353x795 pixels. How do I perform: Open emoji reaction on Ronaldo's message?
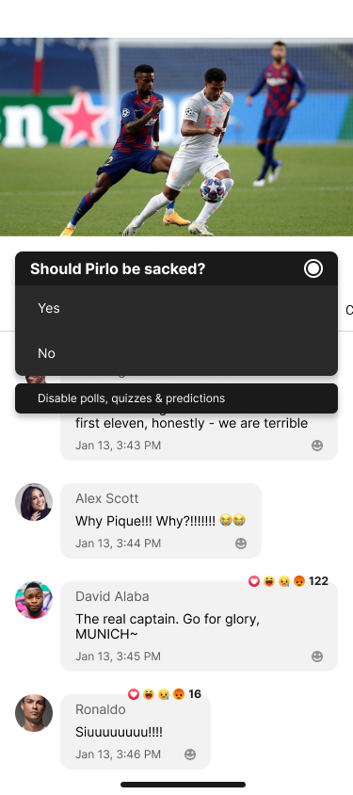coord(190,754)
